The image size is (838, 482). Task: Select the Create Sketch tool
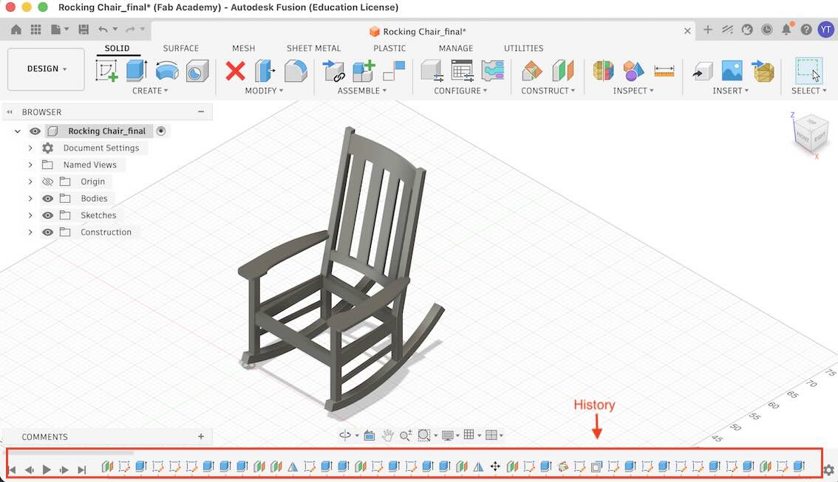click(106, 70)
